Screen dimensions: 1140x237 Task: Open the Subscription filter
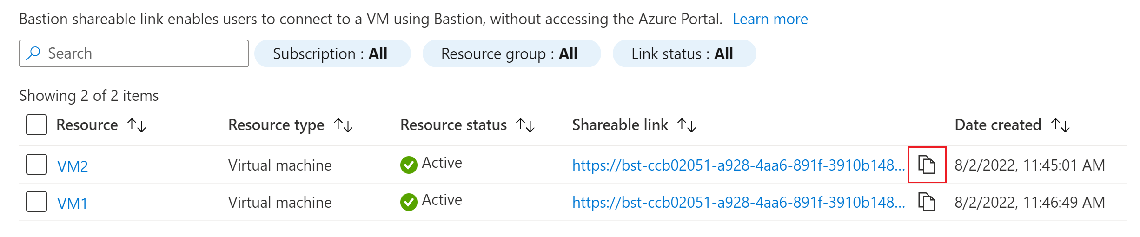pyautogui.click(x=332, y=53)
